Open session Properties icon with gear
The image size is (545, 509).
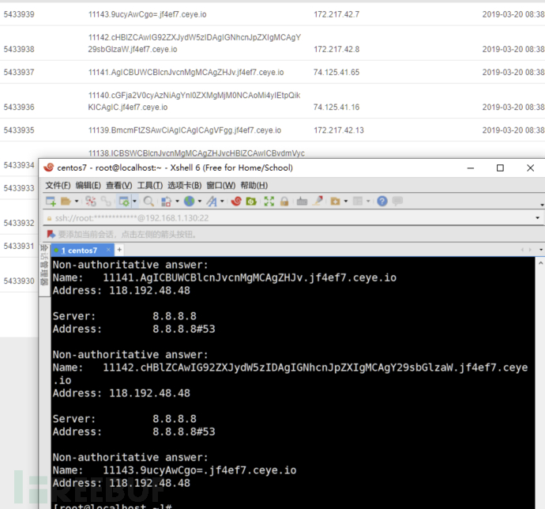click(124, 201)
